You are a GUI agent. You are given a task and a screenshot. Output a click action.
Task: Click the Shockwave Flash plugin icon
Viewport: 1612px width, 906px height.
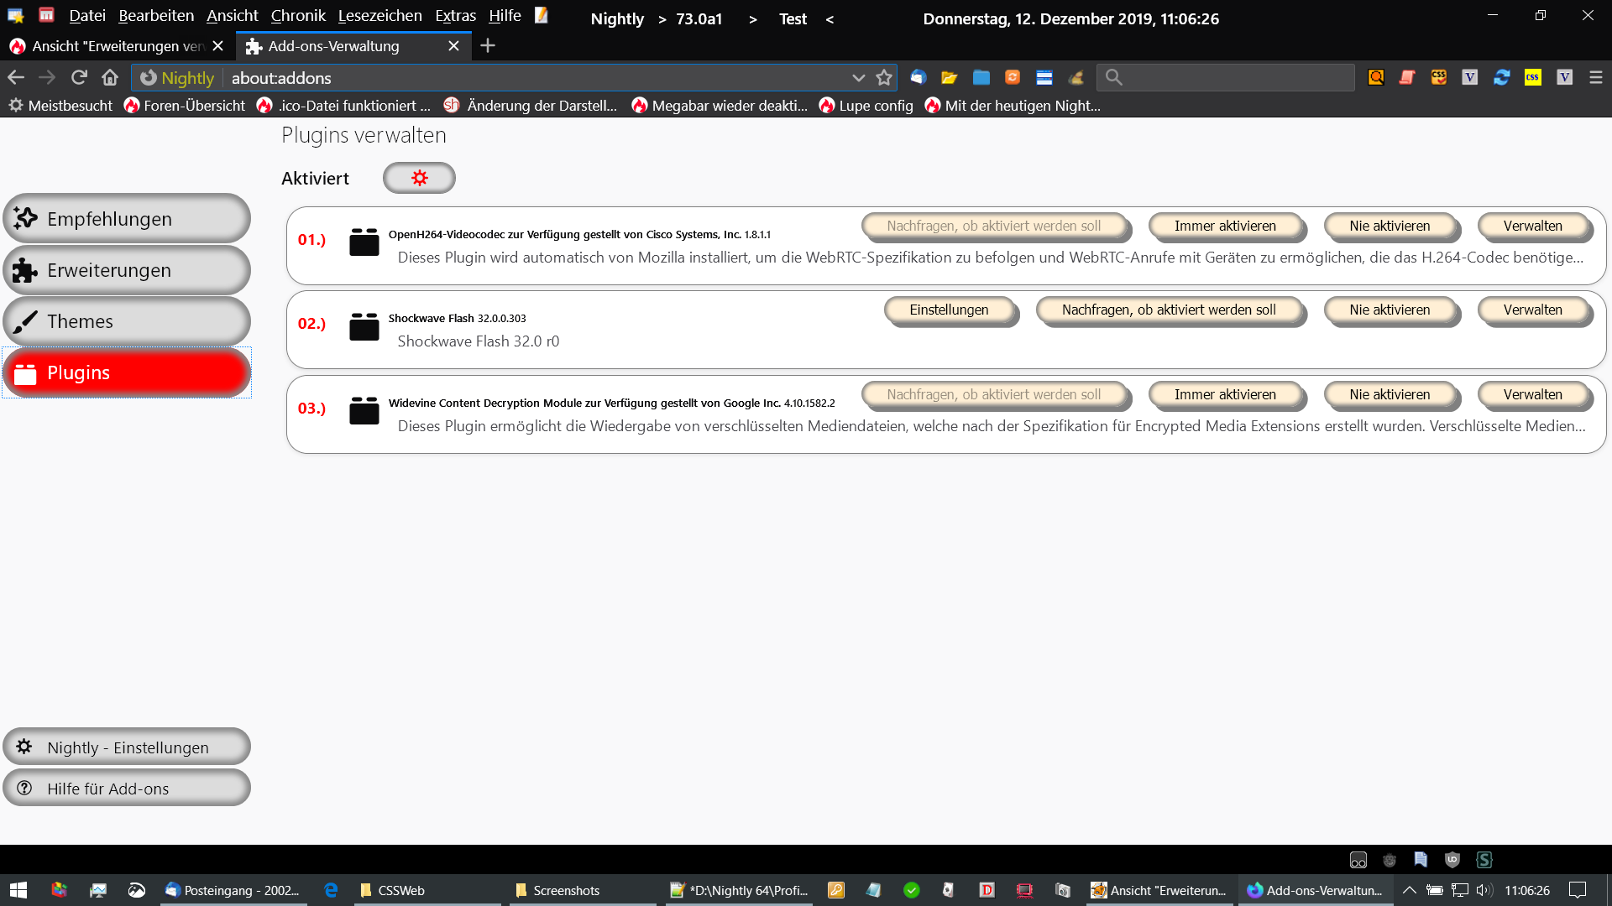364,325
